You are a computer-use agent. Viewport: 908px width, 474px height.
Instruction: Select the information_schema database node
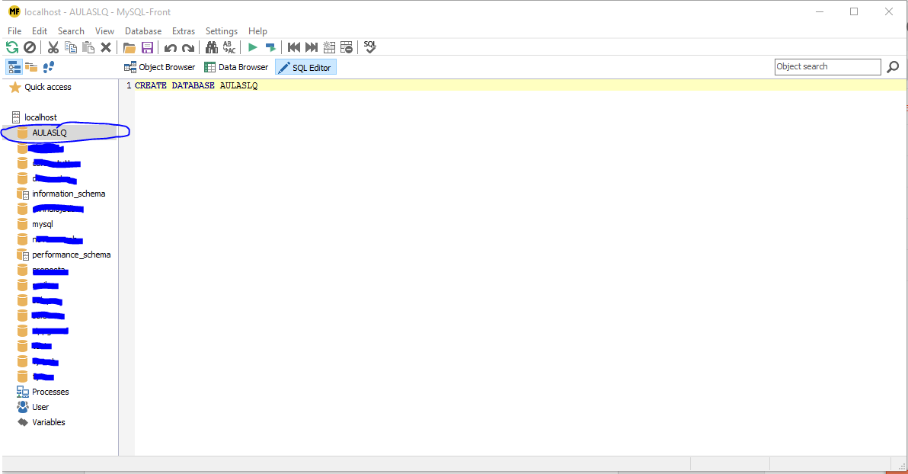pyautogui.click(x=69, y=194)
